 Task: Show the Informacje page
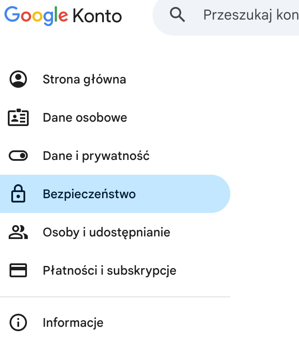73,323
